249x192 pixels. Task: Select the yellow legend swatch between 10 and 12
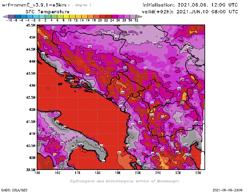coord(72,16)
